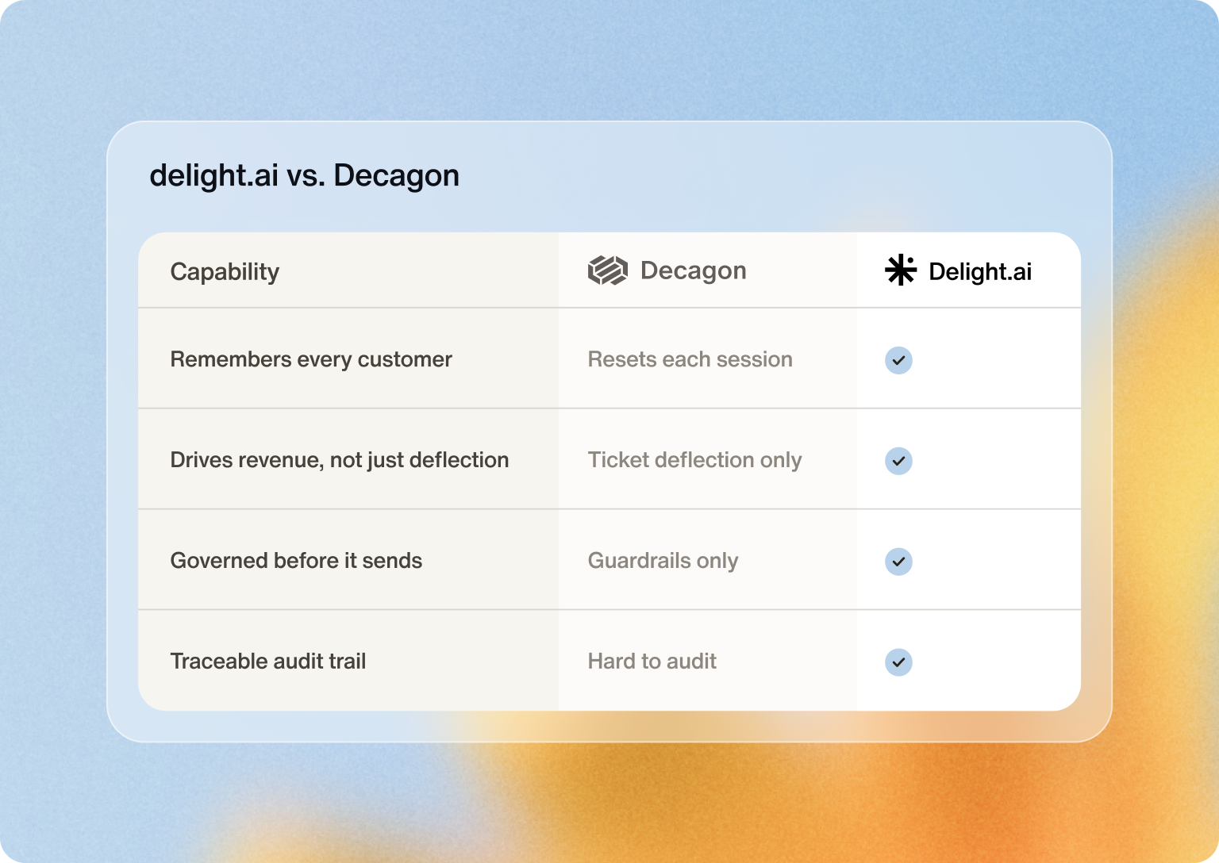Click the Delight.ai asterisk logo icon
The image size is (1219, 863).
point(901,270)
